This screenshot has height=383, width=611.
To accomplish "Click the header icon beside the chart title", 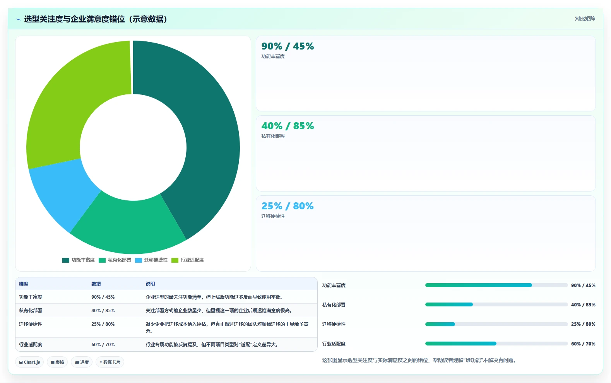I will click(x=18, y=19).
